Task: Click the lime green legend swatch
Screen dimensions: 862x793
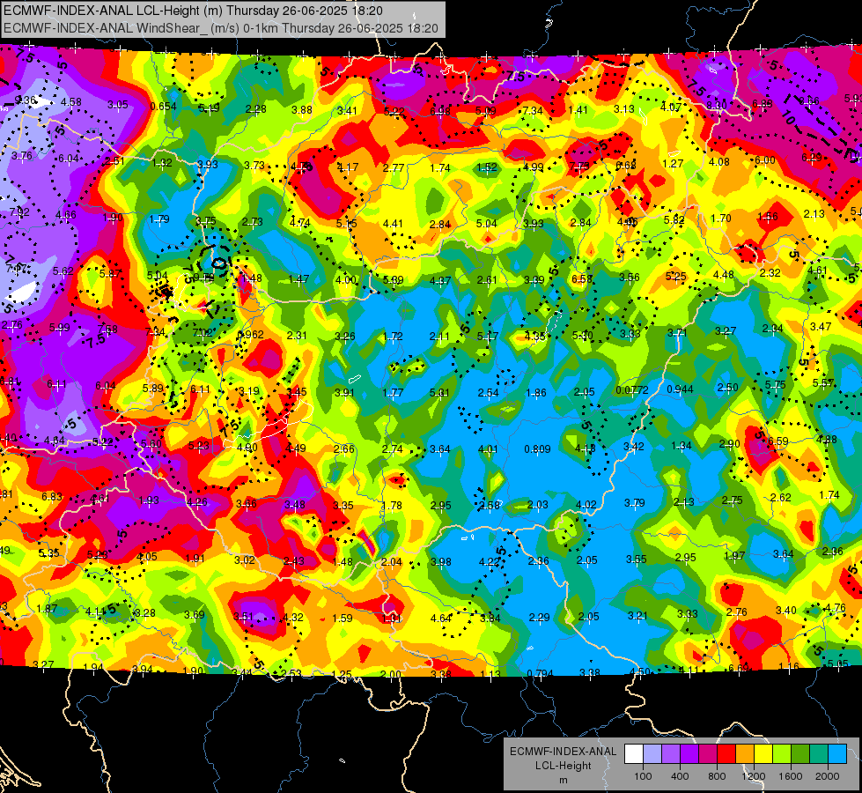Action: click(x=782, y=754)
